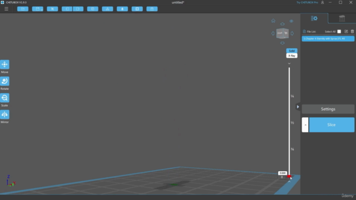Click the layer number field showing 0

282,177
